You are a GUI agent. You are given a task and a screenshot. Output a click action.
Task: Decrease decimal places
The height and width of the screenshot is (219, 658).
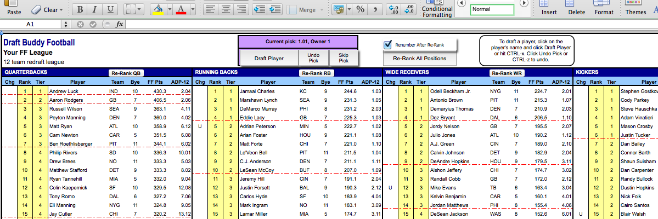409,9
